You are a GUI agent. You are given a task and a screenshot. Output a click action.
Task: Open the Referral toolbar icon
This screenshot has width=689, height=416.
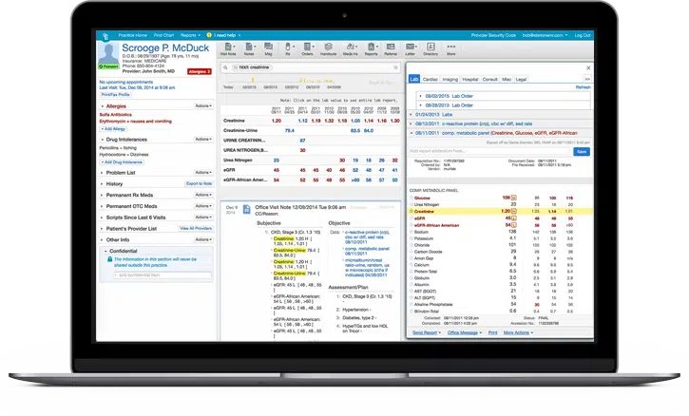pyautogui.click(x=391, y=48)
